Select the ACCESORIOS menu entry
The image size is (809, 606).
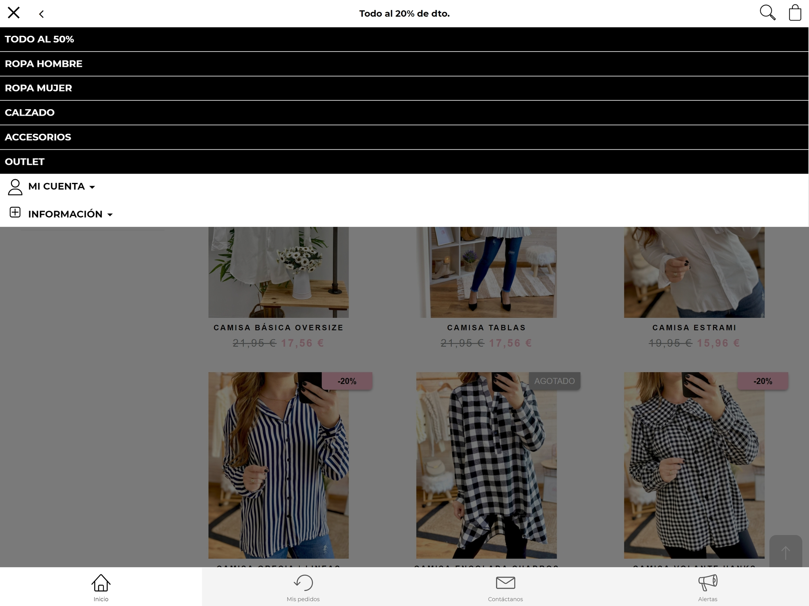click(x=38, y=137)
